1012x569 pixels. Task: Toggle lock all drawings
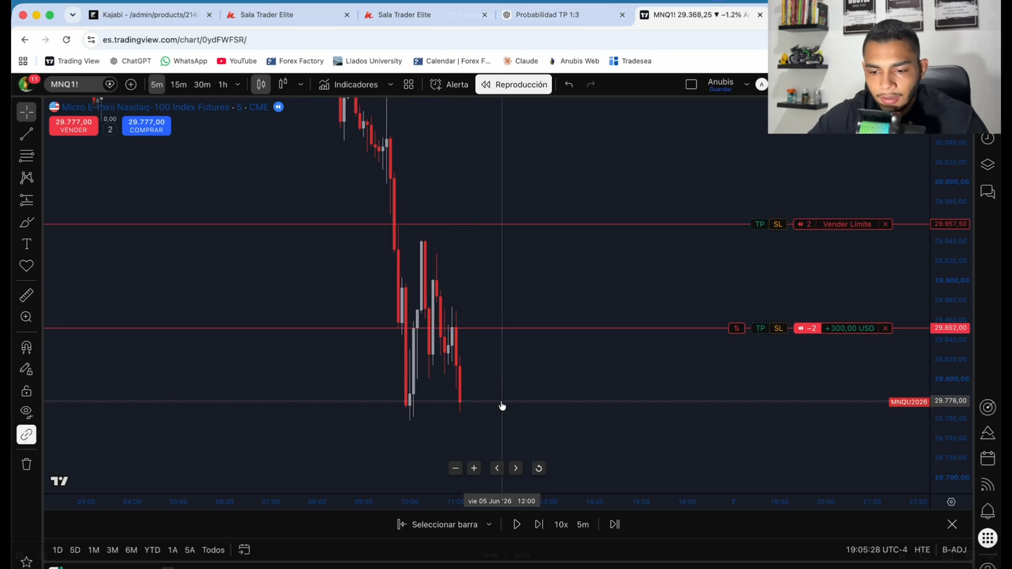[x=27, y=391]
